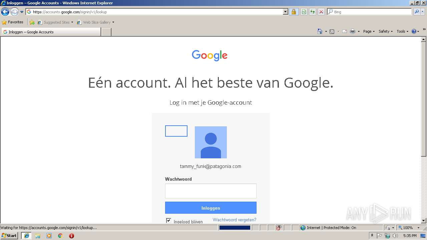Launch Chrome from the taskbar

[60, 236]
